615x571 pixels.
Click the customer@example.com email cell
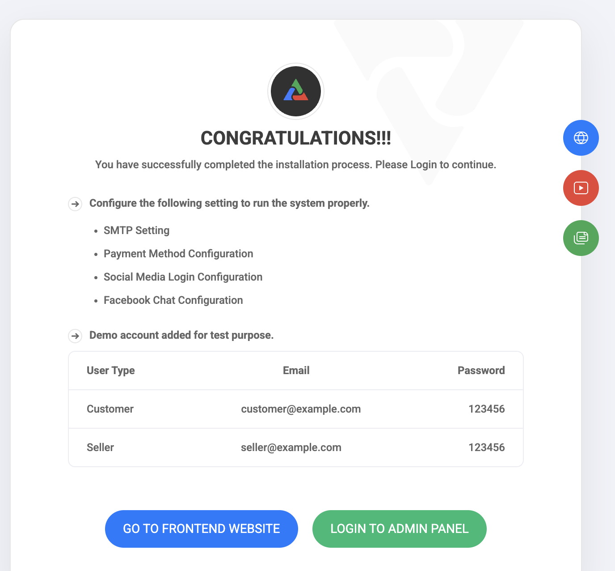tap(301, 409)
